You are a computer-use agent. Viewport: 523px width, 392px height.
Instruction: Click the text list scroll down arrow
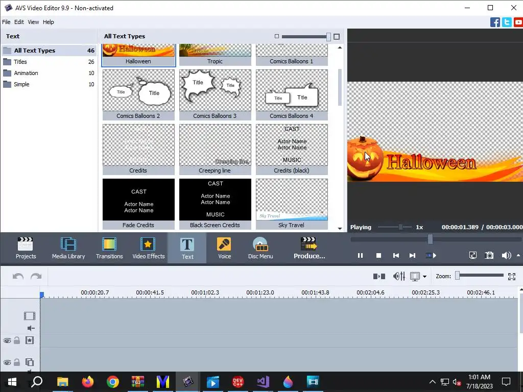pyautogui.click(x=340, y=228)
